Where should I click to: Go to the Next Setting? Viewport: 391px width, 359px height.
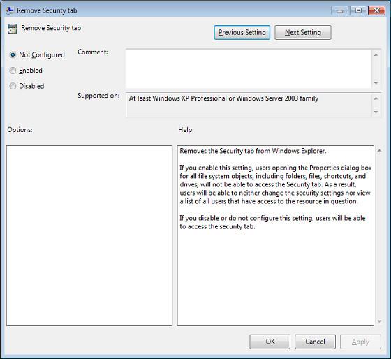pyautogui.click(x=303, y=32)
